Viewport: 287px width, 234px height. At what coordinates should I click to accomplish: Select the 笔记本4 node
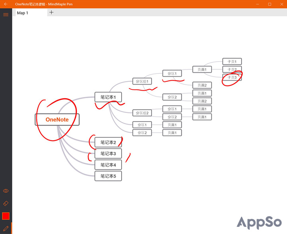(x=108, y=165)
